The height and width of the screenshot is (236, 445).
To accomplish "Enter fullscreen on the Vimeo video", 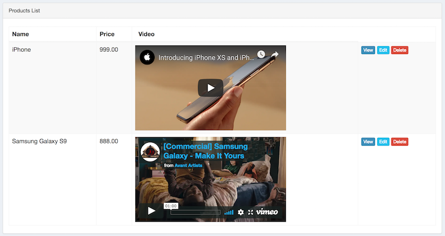I will point(250,212).
